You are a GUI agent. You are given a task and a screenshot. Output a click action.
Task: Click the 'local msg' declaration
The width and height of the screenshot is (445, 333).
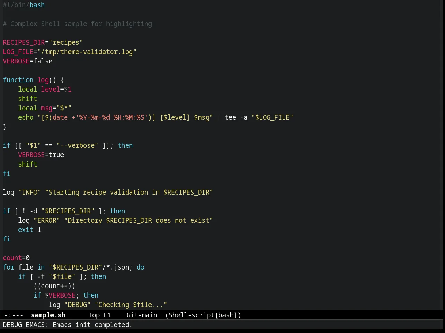click(35, 108)
